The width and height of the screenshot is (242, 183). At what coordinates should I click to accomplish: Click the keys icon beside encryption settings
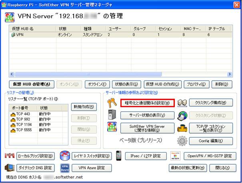point(112,103)
